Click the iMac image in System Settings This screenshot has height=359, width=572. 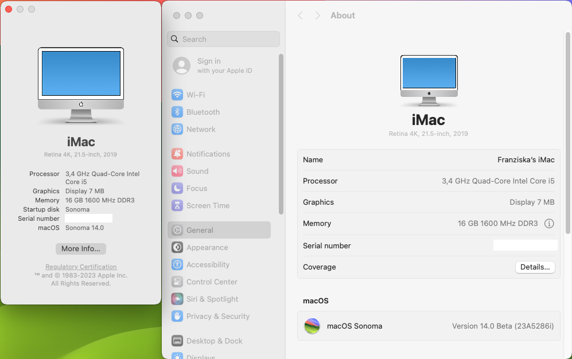click(x=429, y=81)
